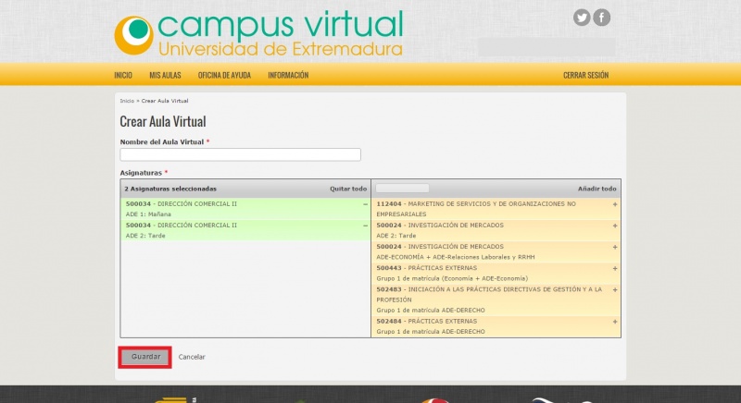Open the Inicio menu item
The width and height of the screenshot is (741, 403).
tap(123, 75)
